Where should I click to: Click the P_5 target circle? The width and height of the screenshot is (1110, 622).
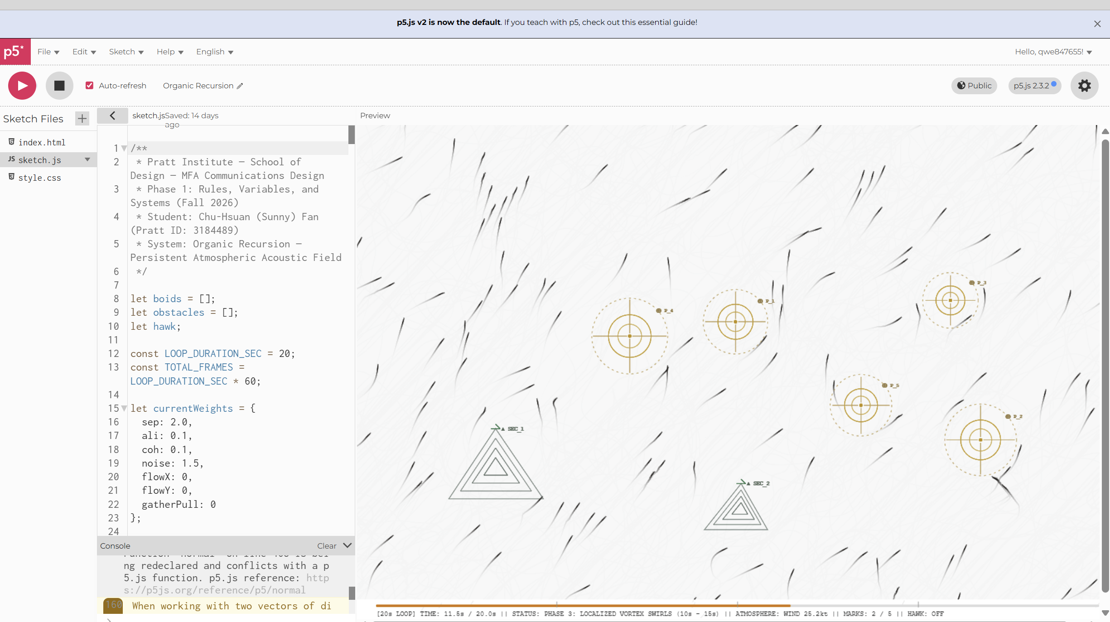coord(861,405)
